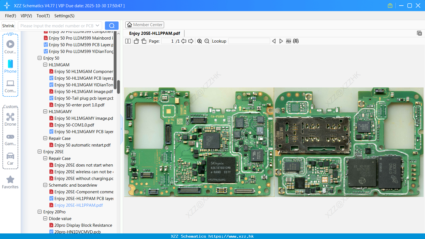Open Favorites star in the sidebar
This screenshot has width=425, height=239.
click(x=10, y=182)
